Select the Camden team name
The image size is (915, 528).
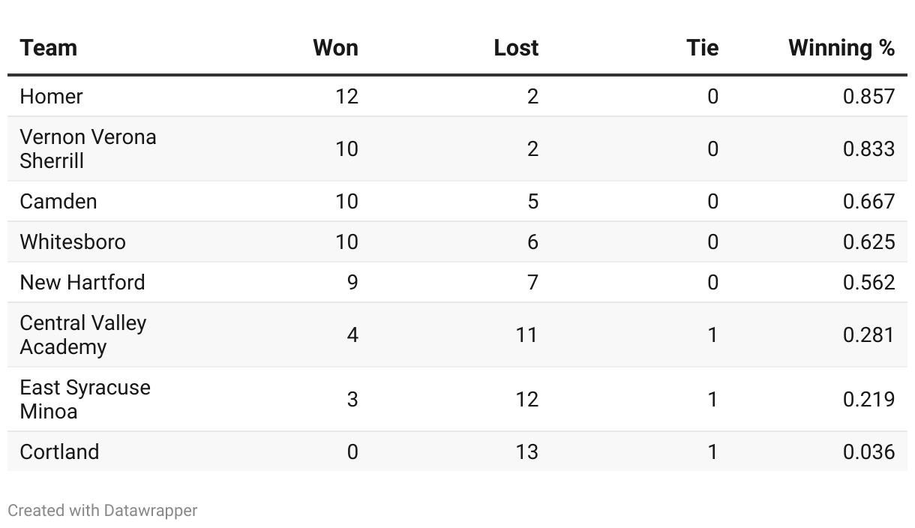[58, 201]
